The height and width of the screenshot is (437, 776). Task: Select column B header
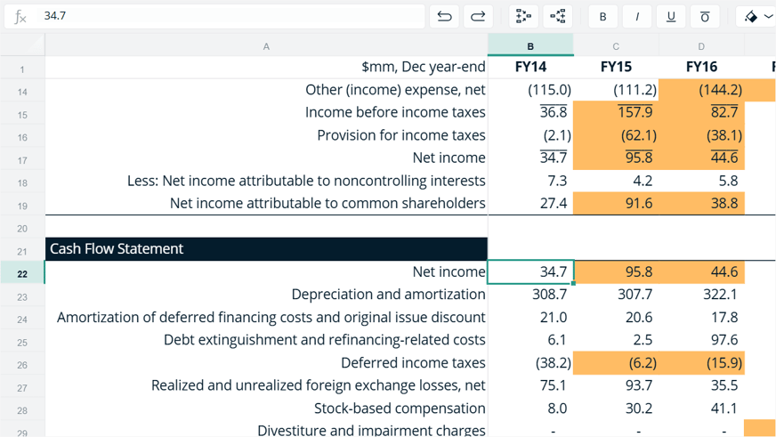click(x=530, y=46)
